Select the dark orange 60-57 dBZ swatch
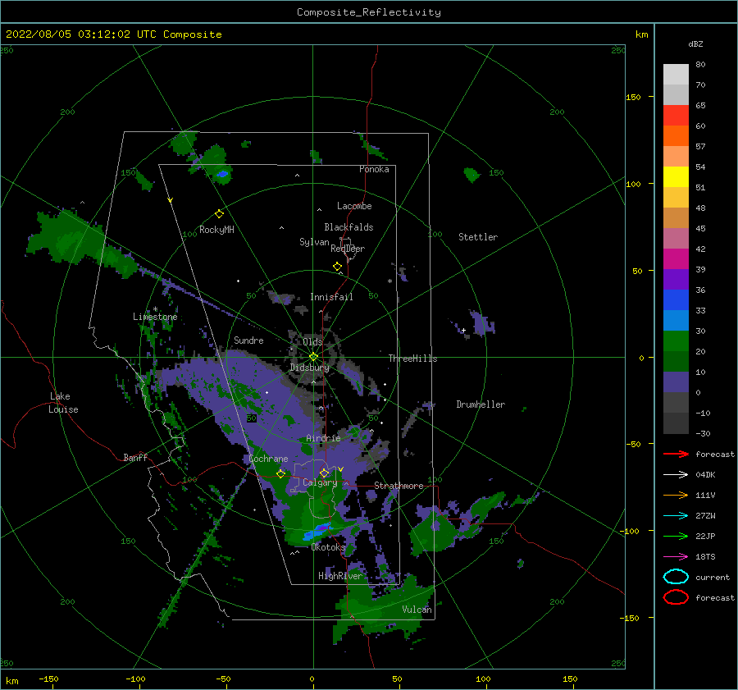 coord(676,136)
